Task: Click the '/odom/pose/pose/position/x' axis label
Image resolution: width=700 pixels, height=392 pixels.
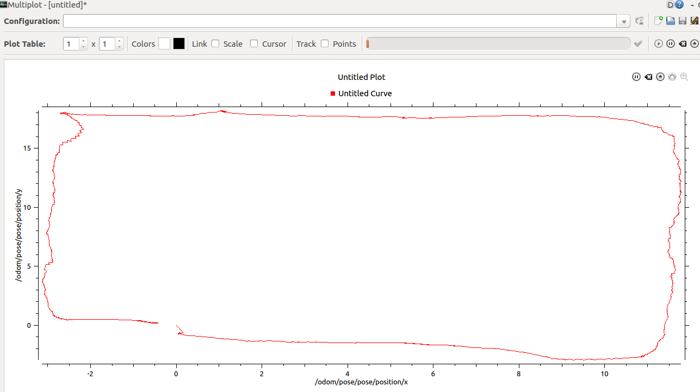Action: click(x=362, y=382)
